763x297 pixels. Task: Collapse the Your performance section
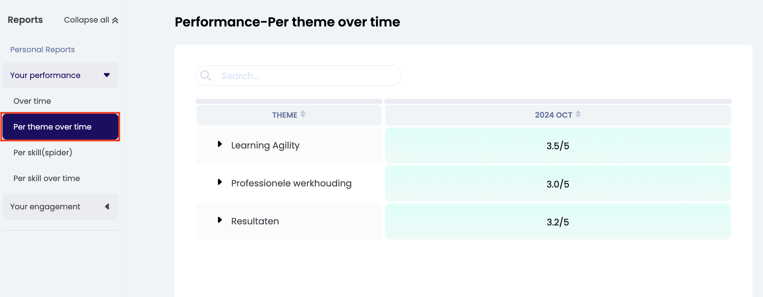(106, 75)
